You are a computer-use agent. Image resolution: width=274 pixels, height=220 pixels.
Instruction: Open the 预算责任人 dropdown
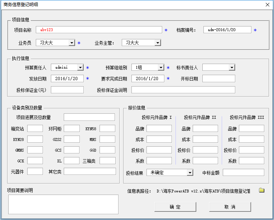click(x=80, y=67)
